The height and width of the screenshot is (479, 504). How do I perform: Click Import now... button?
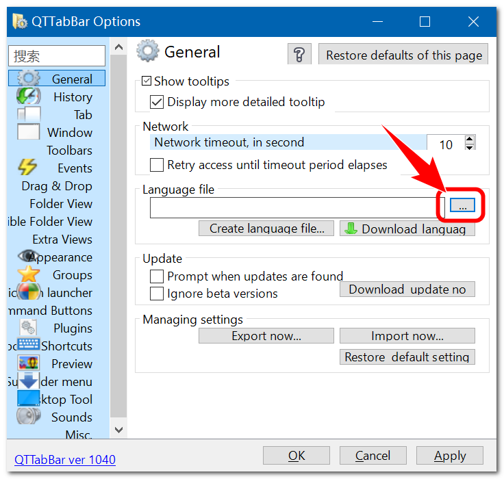(x=407, y=336)
